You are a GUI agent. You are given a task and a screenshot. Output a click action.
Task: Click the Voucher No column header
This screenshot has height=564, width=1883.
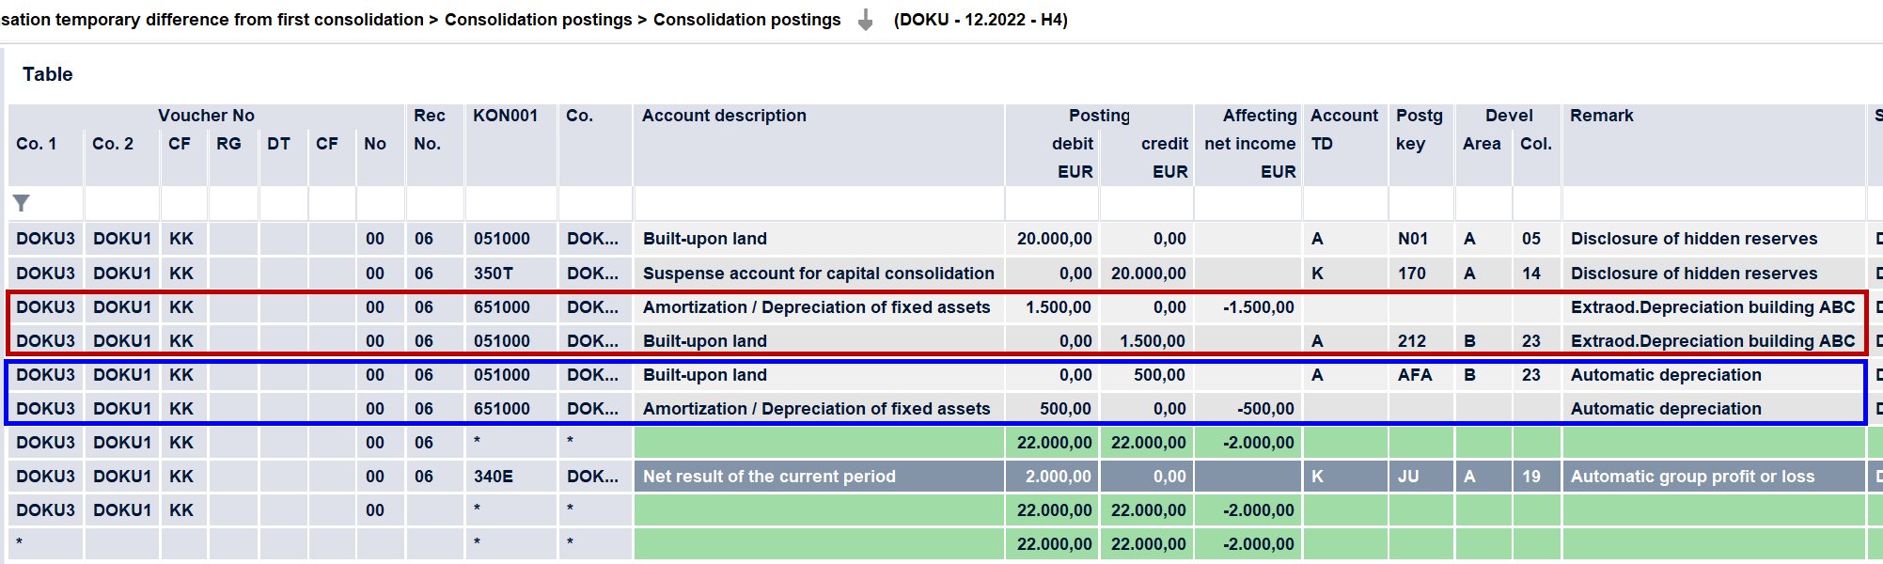206,116
